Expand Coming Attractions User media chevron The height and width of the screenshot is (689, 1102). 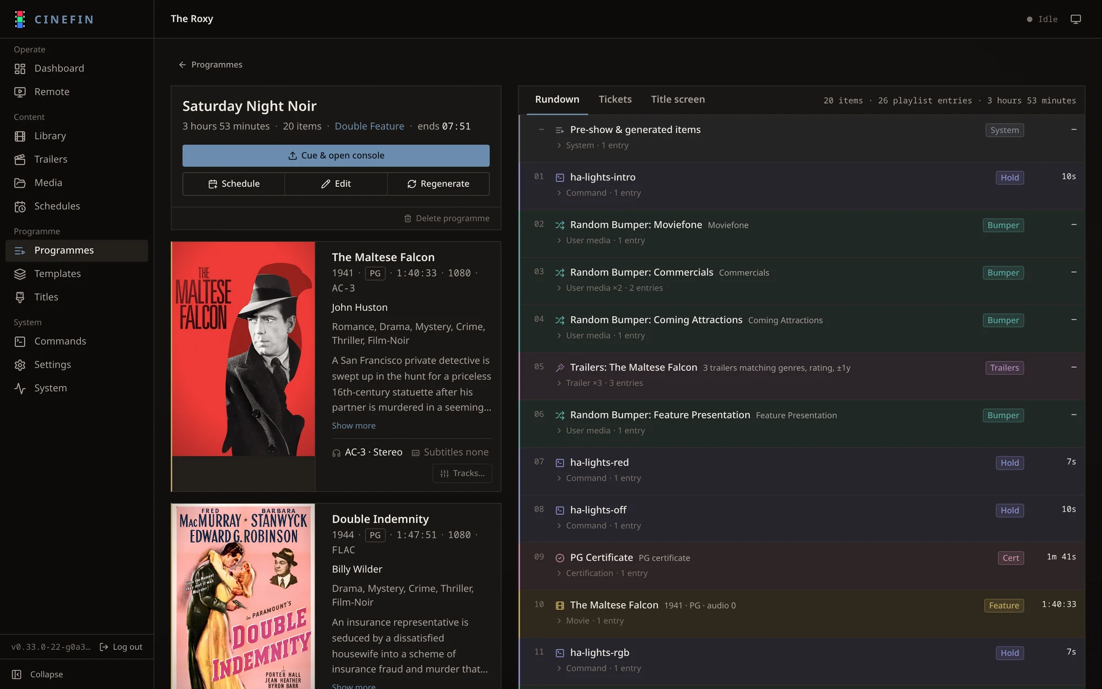(x=559, y=336)
